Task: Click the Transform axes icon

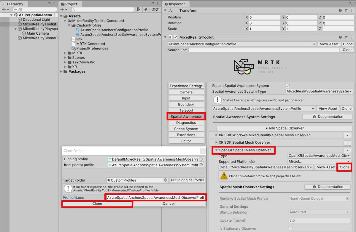Action: pyautogui.click(x=170, y=10)
